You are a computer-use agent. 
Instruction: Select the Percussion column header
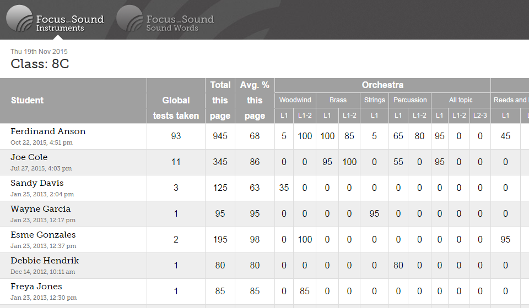410,100
